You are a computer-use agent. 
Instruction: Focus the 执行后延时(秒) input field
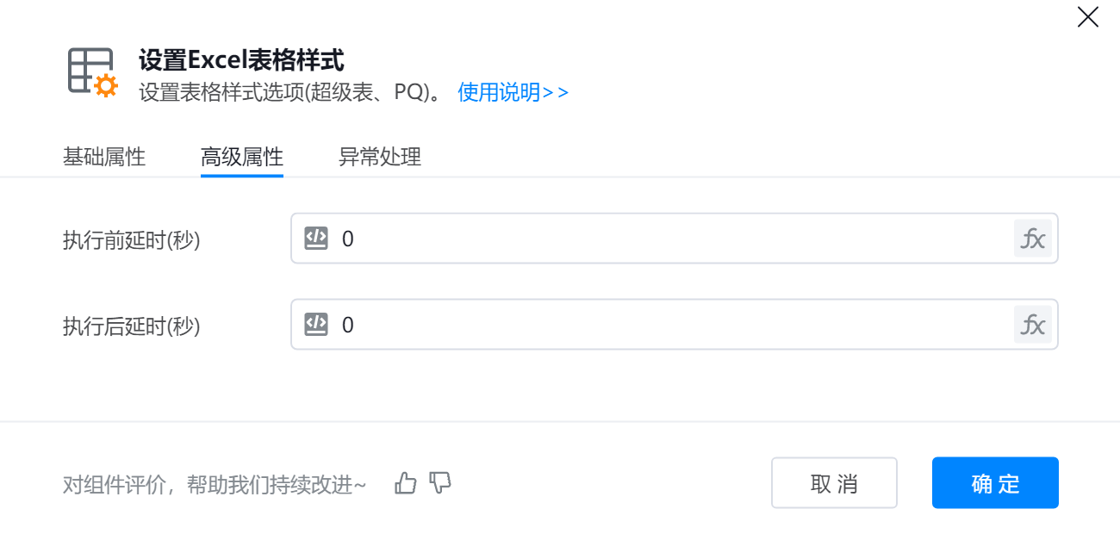coord(672,325)
